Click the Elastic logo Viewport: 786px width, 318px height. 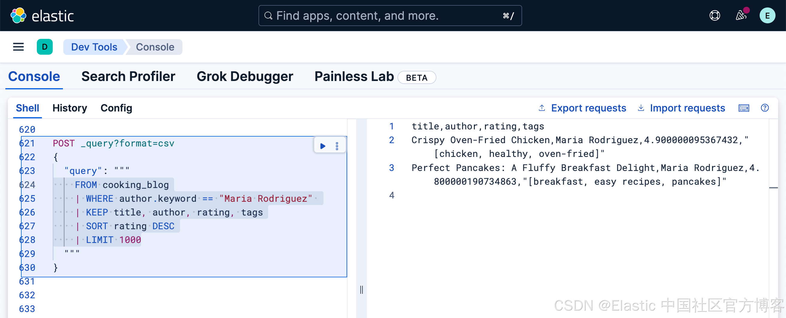click(x=42, y=16)
